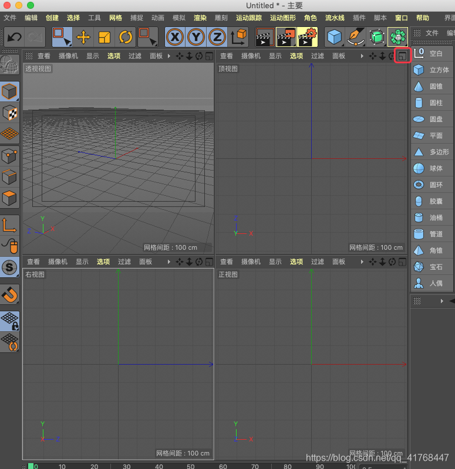
Task: Click the cube primitive toolbar icon
Action: (334, 37)
